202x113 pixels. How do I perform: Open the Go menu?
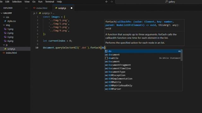[x=34, y=2]
